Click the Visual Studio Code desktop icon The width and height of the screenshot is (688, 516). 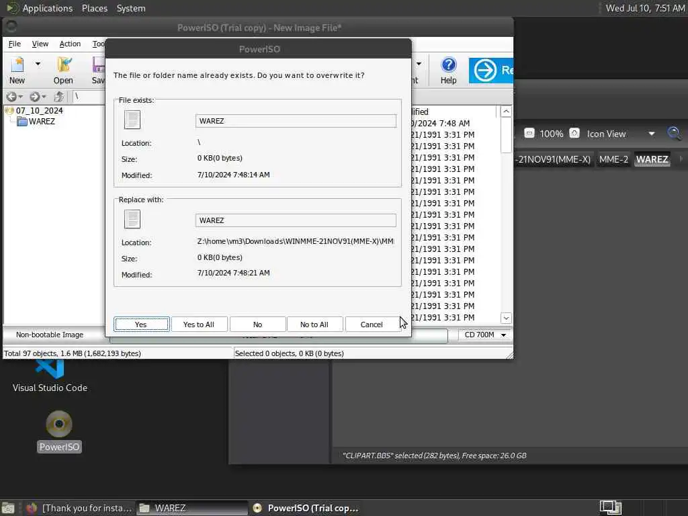point(50,376)
